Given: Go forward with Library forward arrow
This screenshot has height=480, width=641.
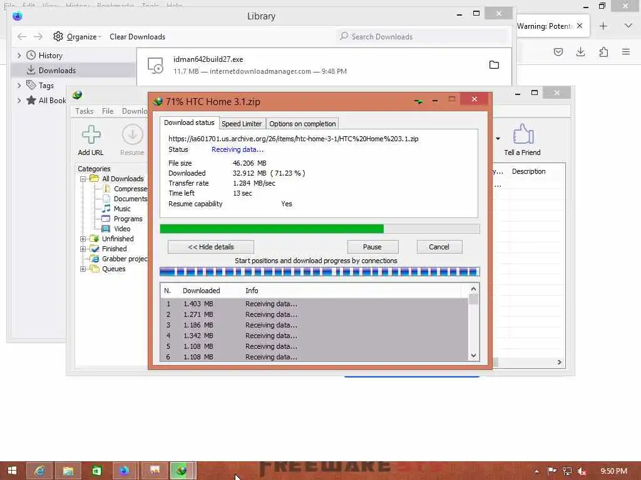Looking at the screenshot, I should pyautogui.click(x=38, y=37).
